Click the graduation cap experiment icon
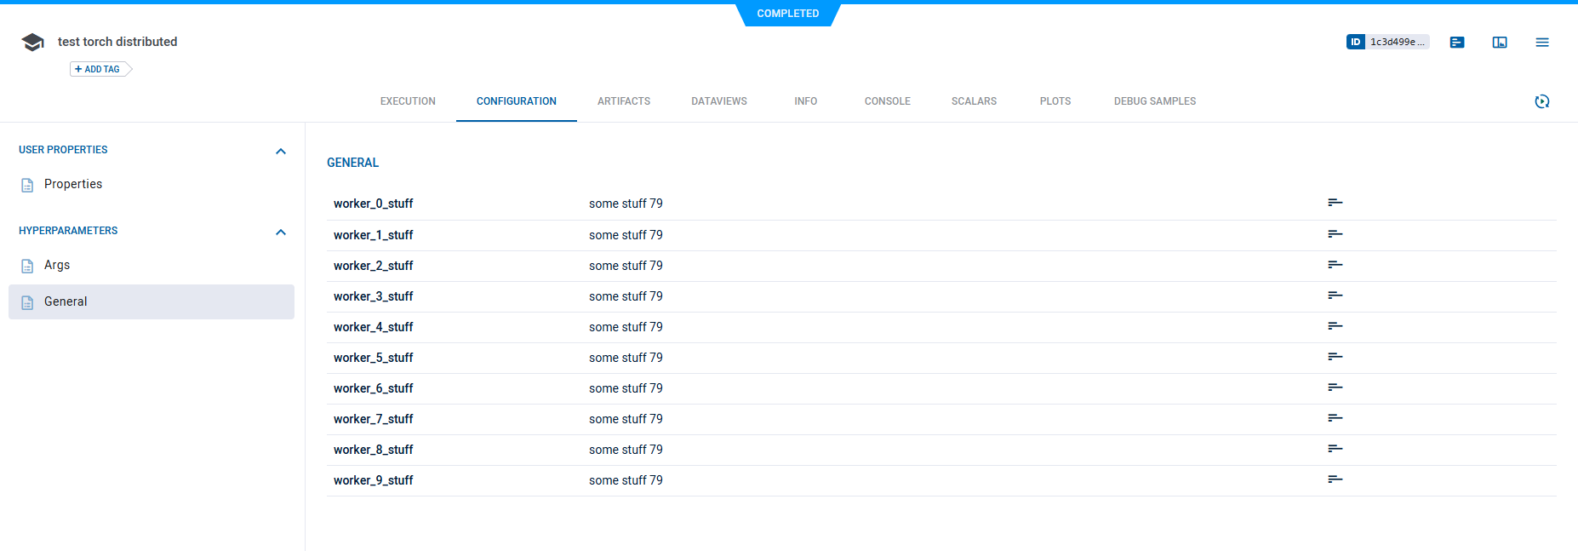The image size is (1578, 551). (x=32, y=43)
